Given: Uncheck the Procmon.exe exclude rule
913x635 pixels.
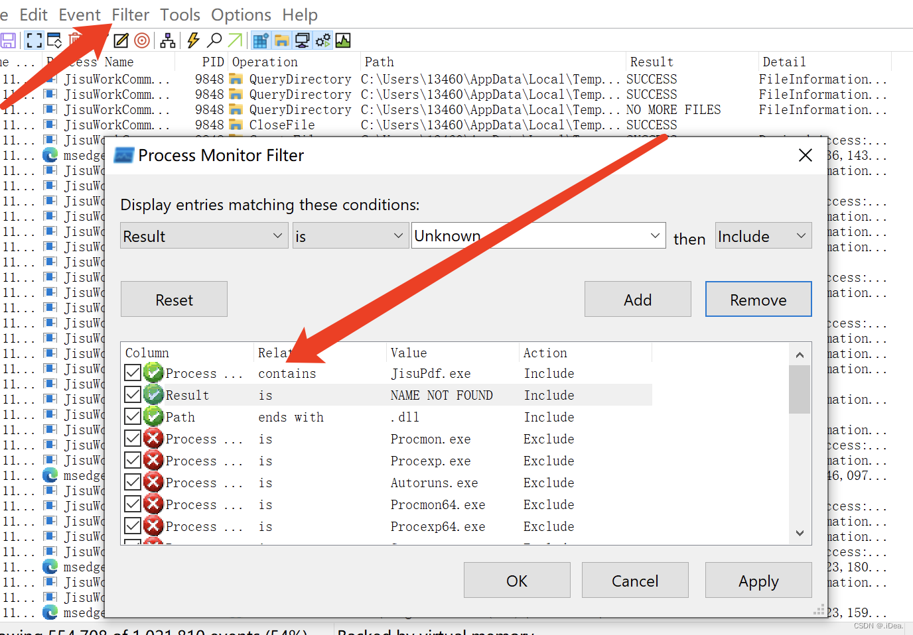Looking at the screenshot, I should [x=133, y=438].
